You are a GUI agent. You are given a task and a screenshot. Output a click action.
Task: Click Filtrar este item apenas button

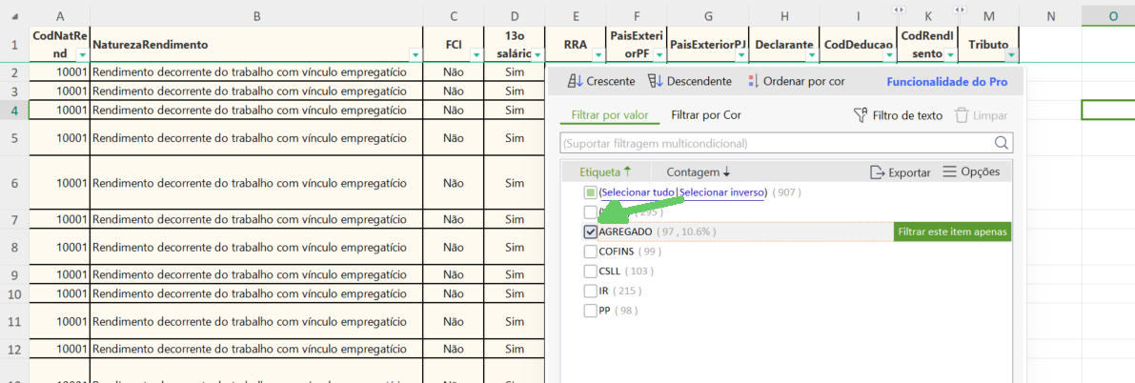(x=952, y=232)
